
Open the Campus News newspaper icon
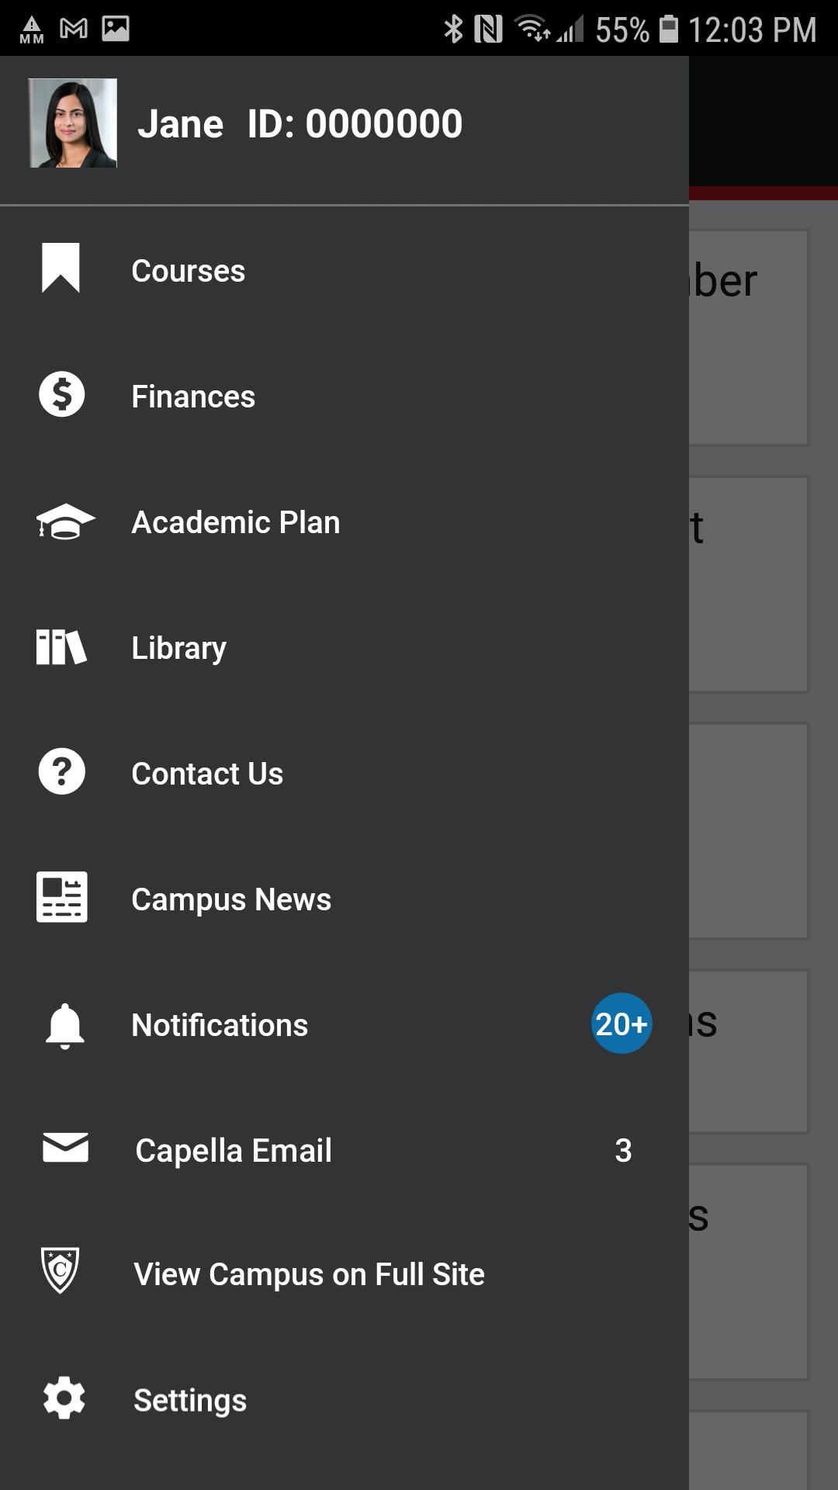click(x=62, y=897)
